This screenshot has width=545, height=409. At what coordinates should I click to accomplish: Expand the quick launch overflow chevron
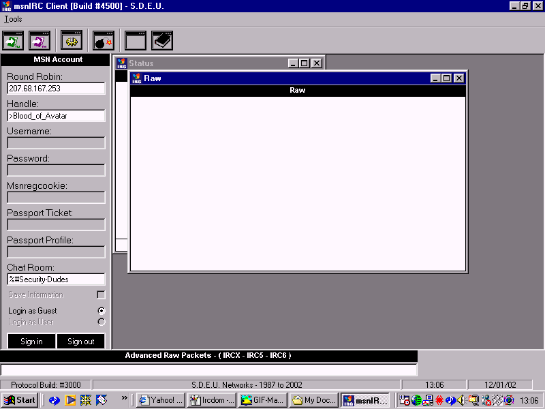coord(124,398)
